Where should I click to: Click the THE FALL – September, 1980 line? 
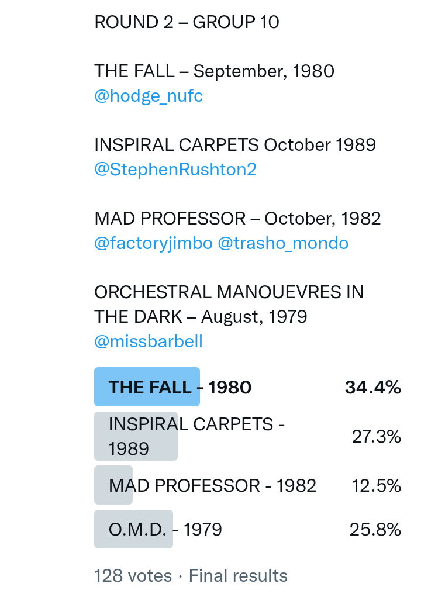214,71
